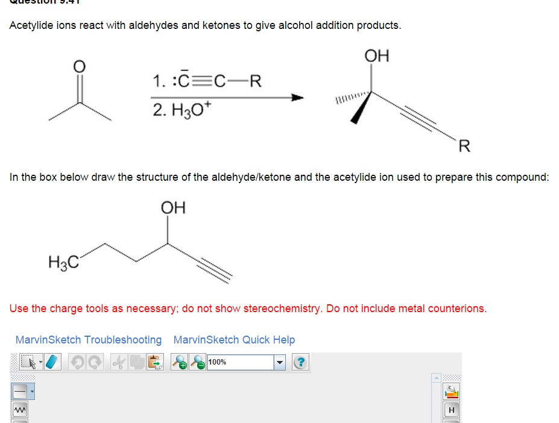Select the cut tool
This screenshot has height=423, width=559.
coord(117,362)
